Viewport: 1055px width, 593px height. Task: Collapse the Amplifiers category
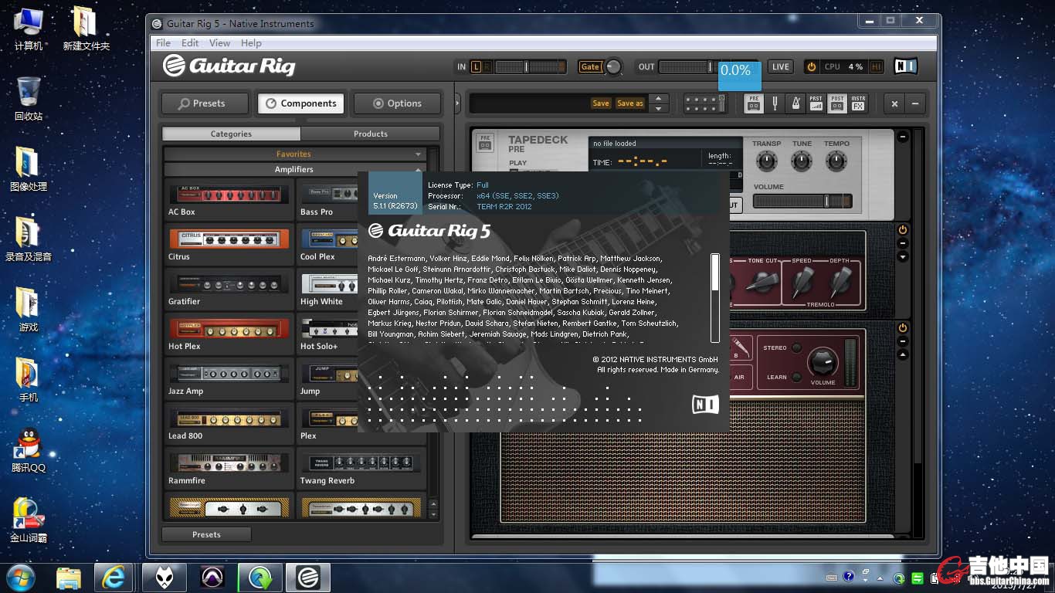tap(294, 169)
